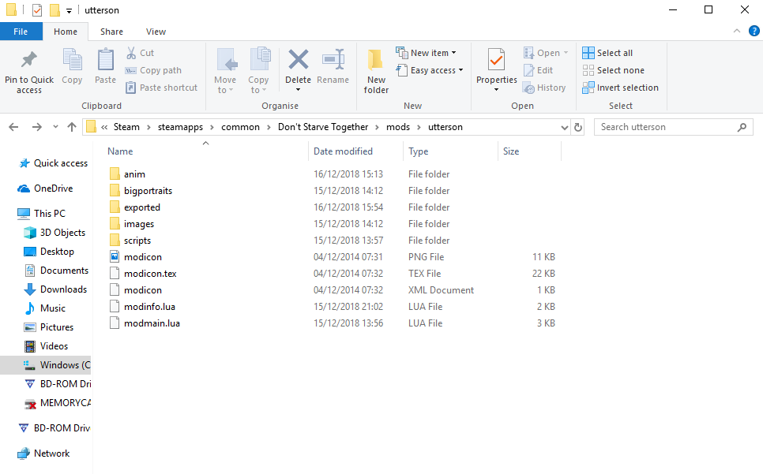Screen dimensions: 763x474
Task: Refresh the current folder view
Action: (578, 127)
